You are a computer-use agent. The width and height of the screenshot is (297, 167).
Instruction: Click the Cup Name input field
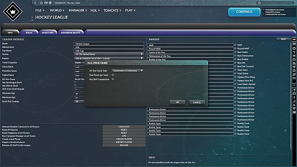tap(109, 51)
